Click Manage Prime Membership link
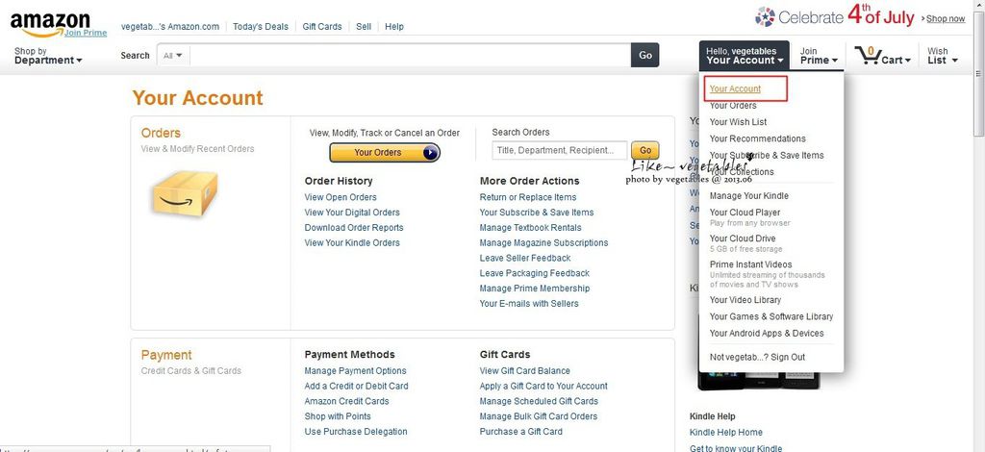The height and width of the screenshot is (452, 985). (x=535, y=289)
